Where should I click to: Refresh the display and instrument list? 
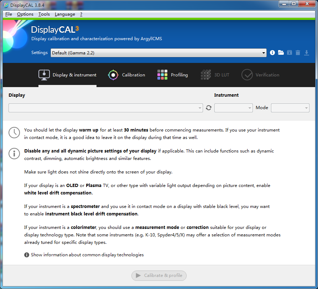click(x=208, y=108)
